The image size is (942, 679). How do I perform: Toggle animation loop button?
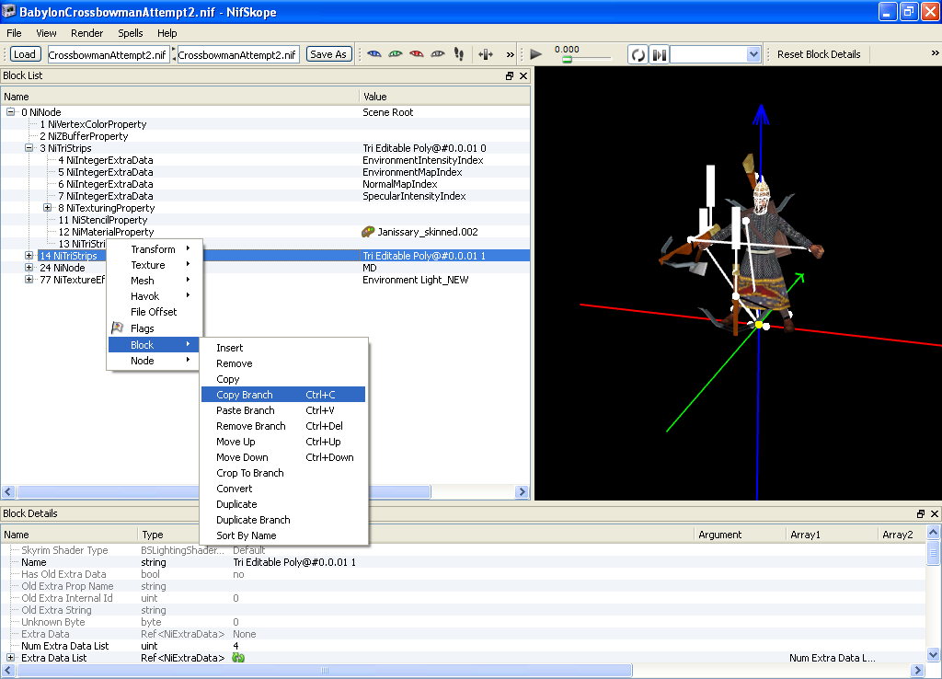[638, 54]
